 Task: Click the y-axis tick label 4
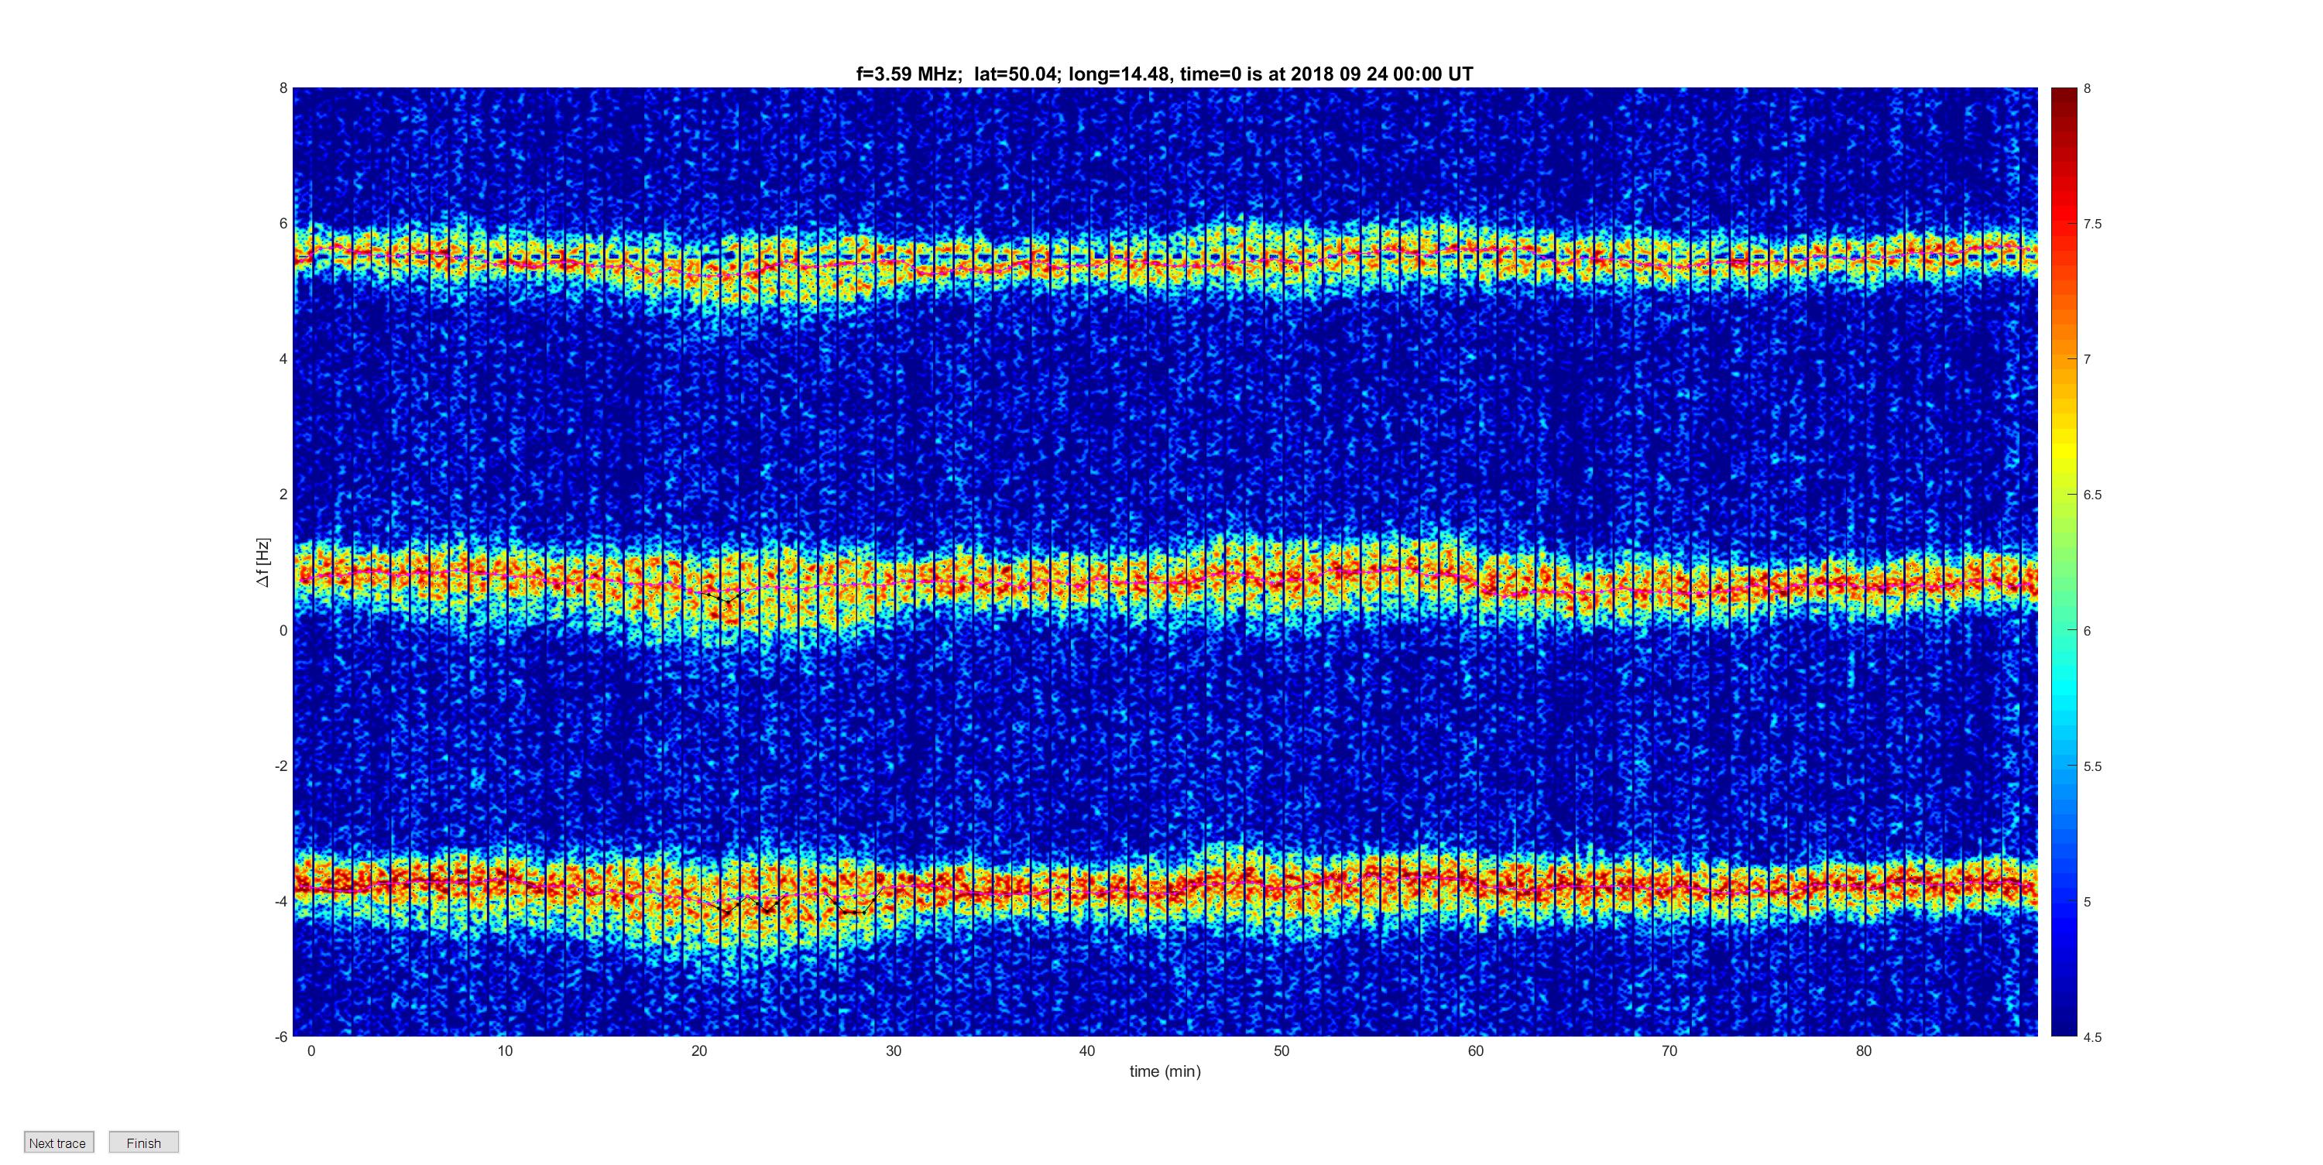coord(283,359)
